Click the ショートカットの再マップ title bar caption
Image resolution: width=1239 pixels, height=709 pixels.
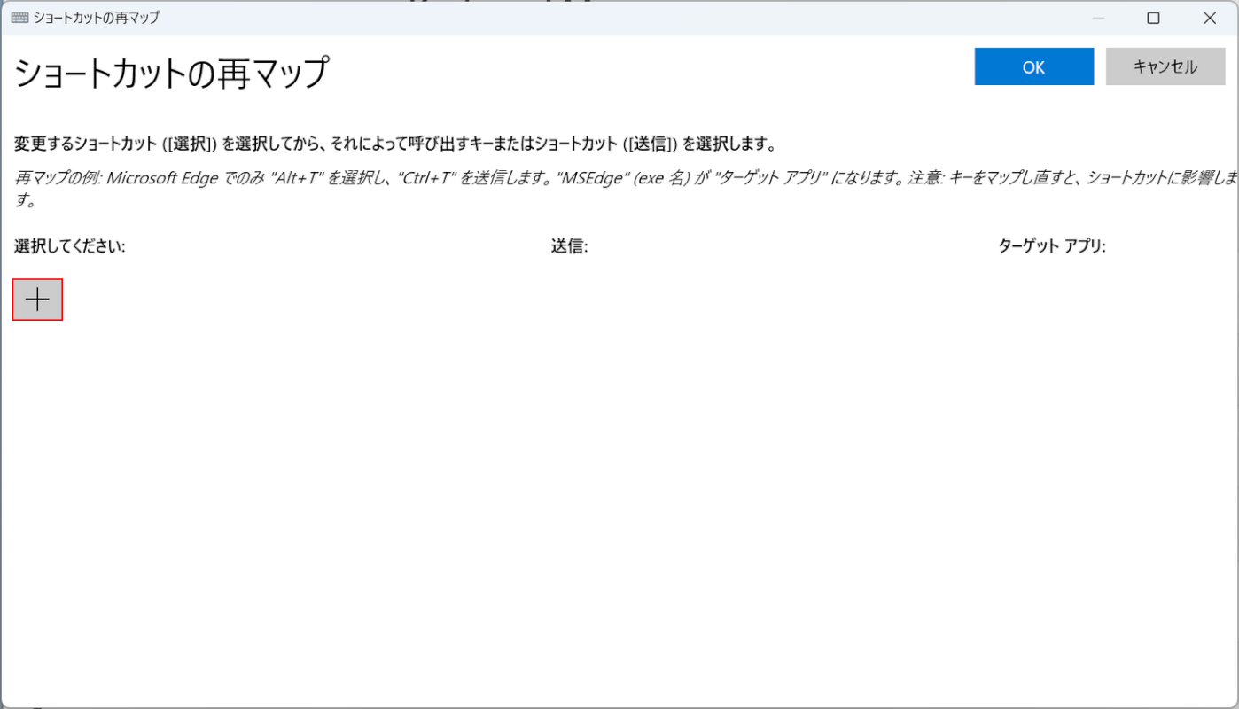click(97, 18)
